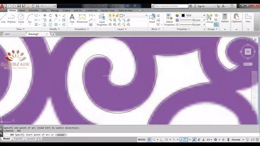Screen dimensions: 260x146
Task: Click the Fillet tool in Modify panel
Action: point(56,20)
